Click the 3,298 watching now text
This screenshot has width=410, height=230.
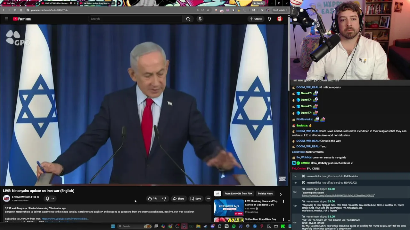(x=16, y=208)
